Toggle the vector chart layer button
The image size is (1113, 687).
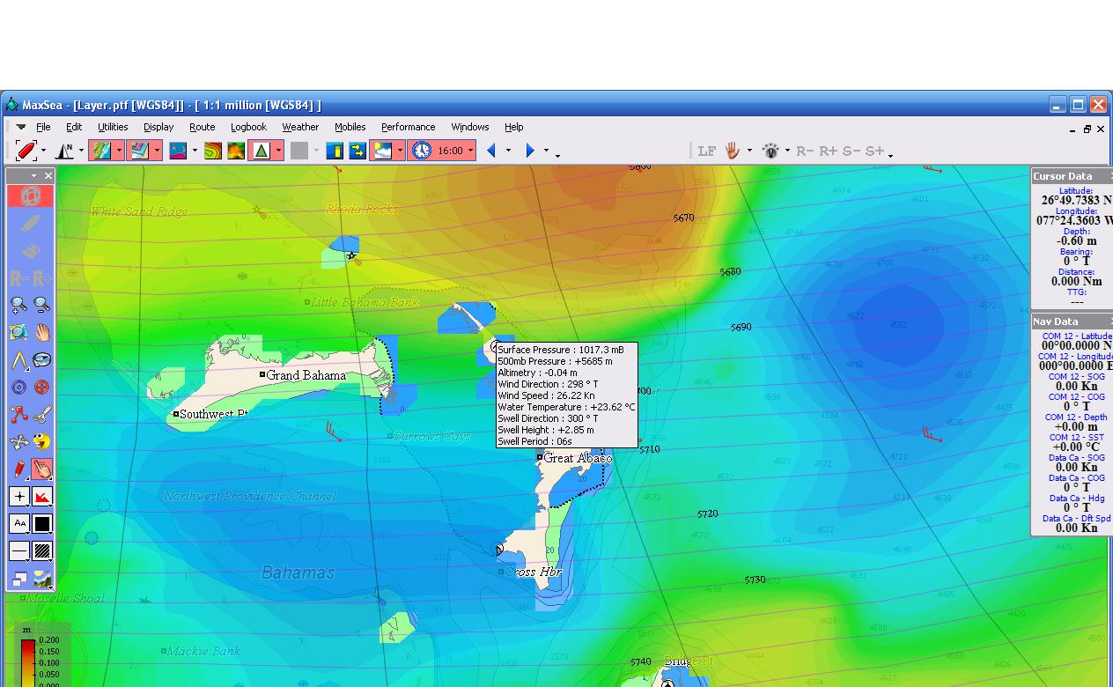tap(138, 151)
